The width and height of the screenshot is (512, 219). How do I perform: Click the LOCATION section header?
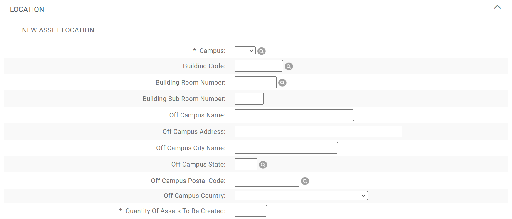[27, 10]
